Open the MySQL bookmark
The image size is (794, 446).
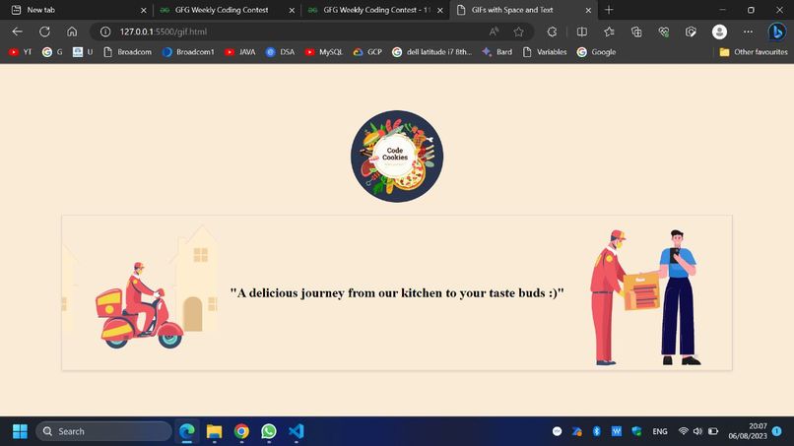(323, 51)
